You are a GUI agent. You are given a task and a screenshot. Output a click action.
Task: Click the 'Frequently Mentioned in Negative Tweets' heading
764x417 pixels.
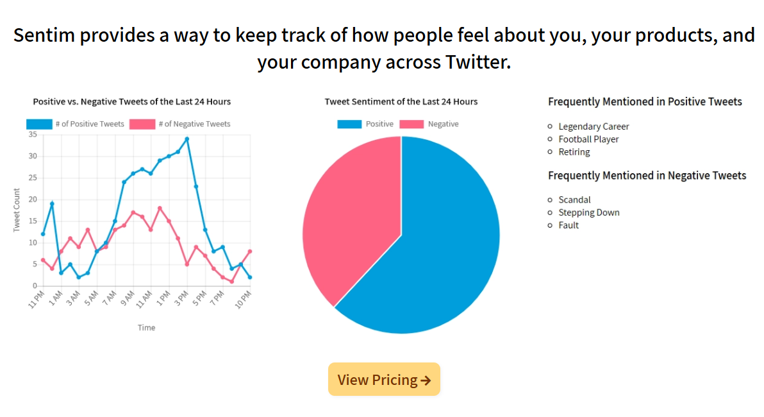(x=647, y=174)
